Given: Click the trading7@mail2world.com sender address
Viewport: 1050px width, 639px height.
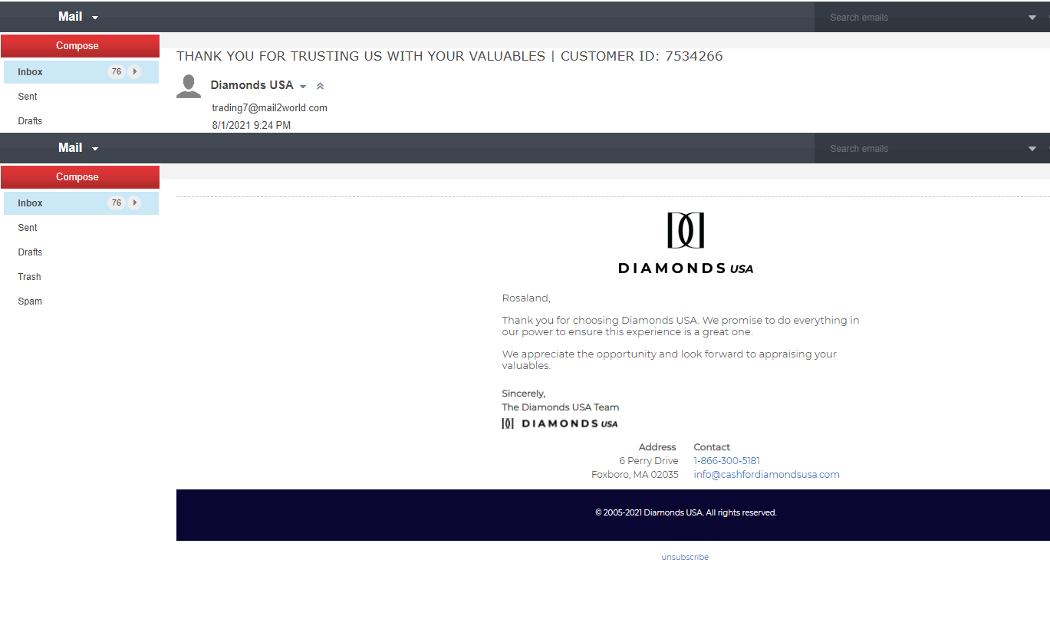Looking at the screenshot, I should click(x=270, y=108).
